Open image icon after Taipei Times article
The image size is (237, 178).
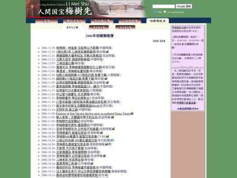[132, 113]
